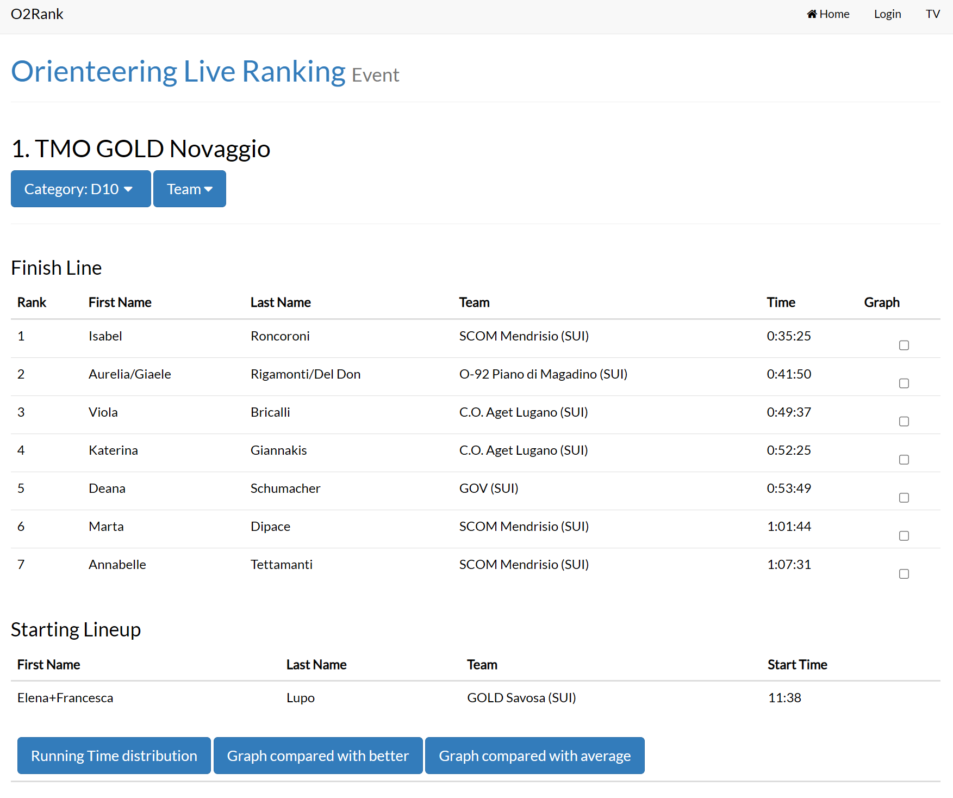Check graph box for Marta Dipace
953x798 pixels.
904,536
